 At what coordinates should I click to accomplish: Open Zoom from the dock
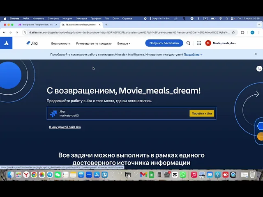click(89, 175)
